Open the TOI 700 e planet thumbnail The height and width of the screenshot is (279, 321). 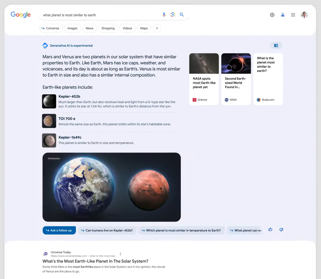click(x=49, y=121)
